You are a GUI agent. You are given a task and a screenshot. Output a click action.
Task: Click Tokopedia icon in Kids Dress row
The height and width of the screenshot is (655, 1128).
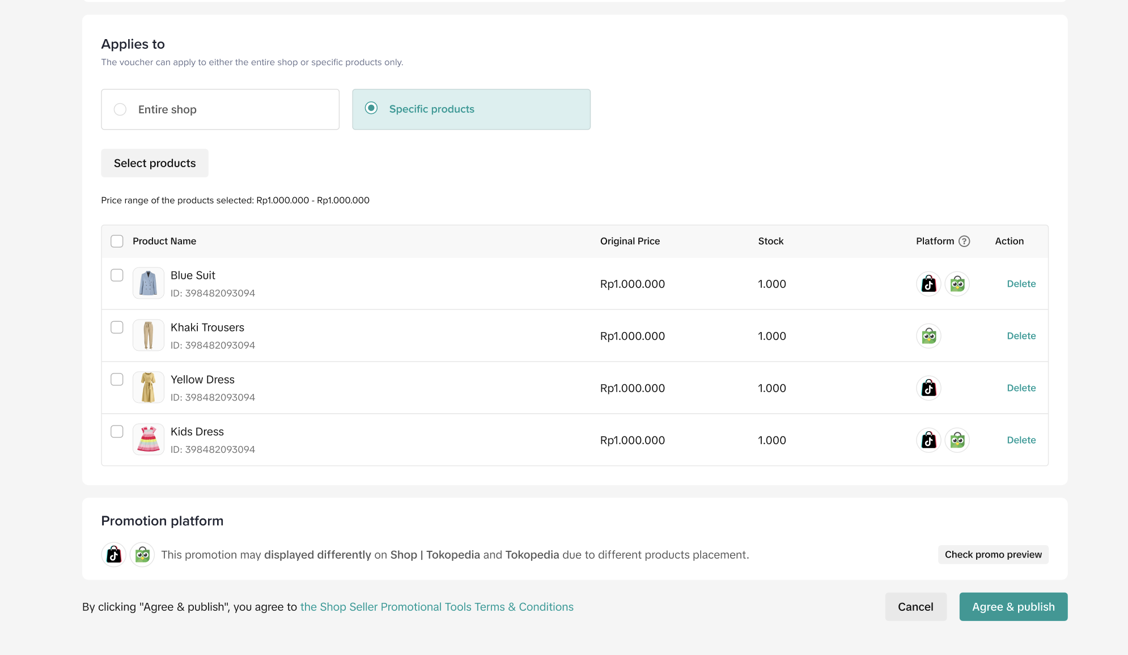[957, 440]
